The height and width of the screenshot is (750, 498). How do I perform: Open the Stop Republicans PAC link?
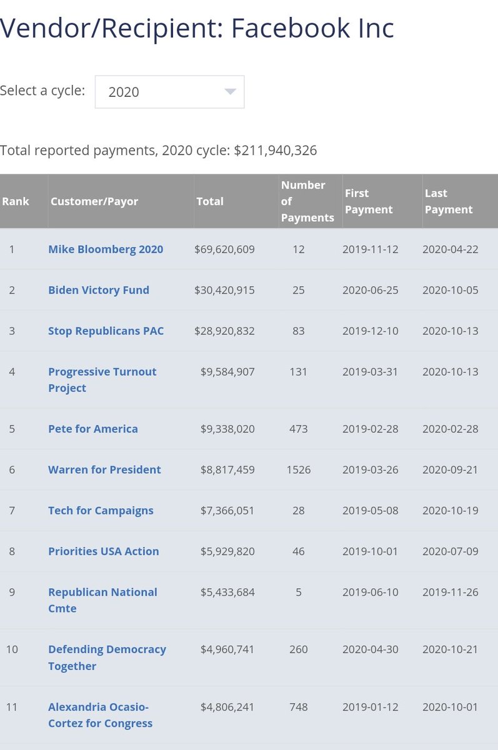click(106, 331)
